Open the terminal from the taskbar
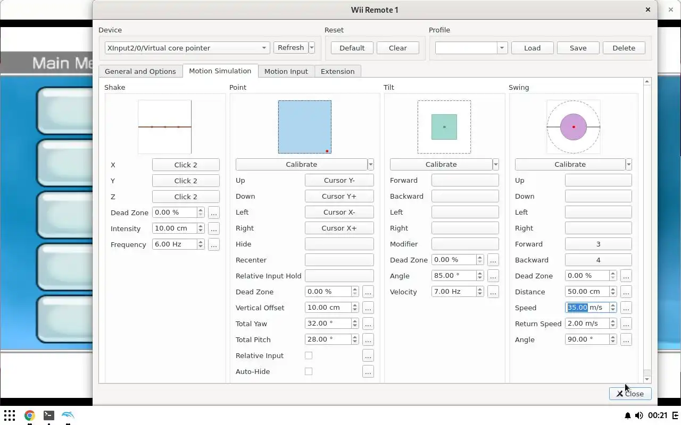 pos(48,415)
